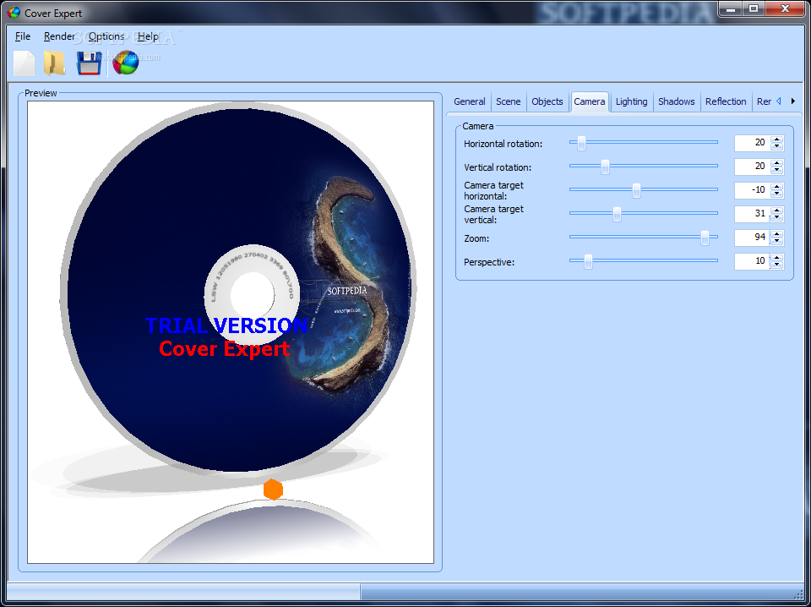The height and width of the screenshot is (607, 811).
Task: Open the Options menu
Action: point(106,36)
